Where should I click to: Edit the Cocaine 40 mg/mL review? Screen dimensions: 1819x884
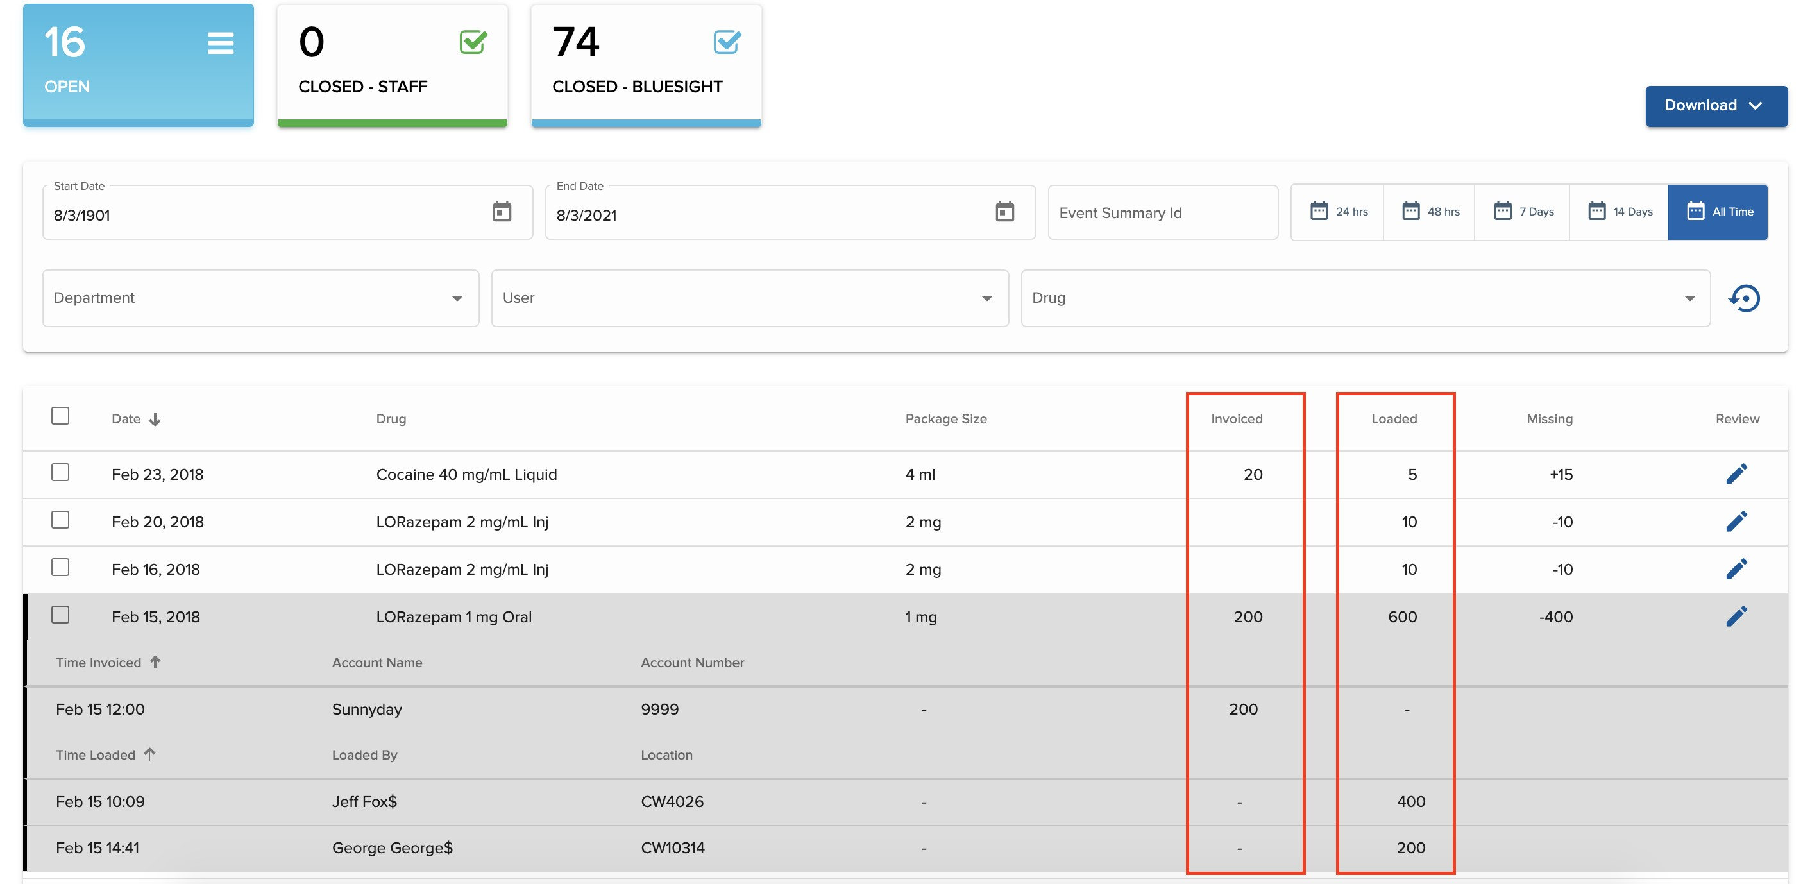1736,474
